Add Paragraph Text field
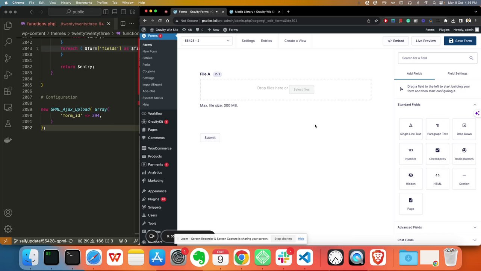481x271 pixels. click(437, 128)
